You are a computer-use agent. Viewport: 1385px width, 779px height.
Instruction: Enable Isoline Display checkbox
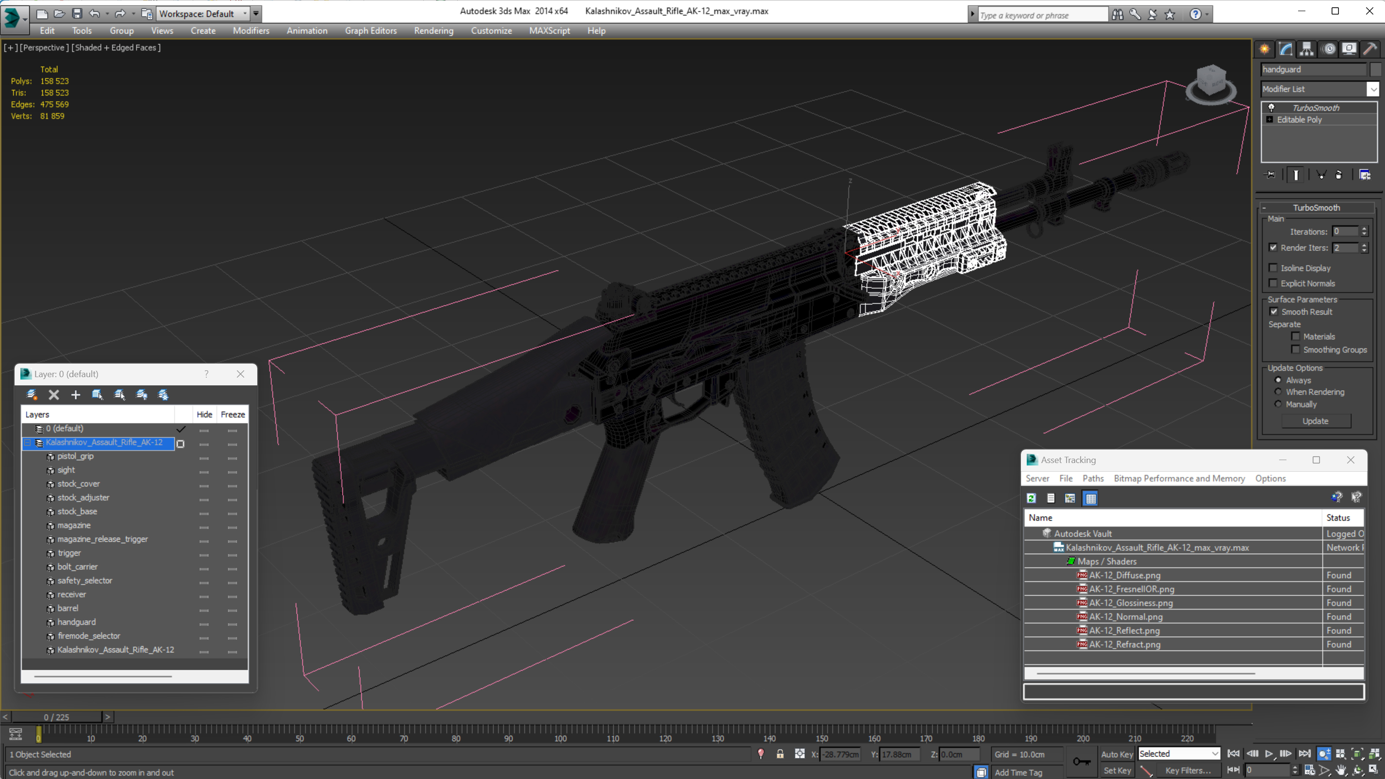point(1273,268)
